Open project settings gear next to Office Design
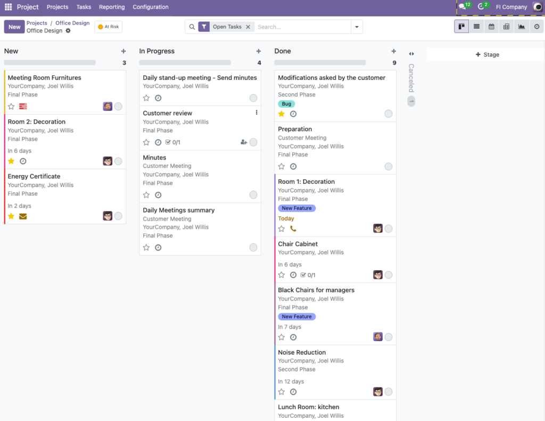The height and width of the screenshot is (421, 545). point(68,31)
